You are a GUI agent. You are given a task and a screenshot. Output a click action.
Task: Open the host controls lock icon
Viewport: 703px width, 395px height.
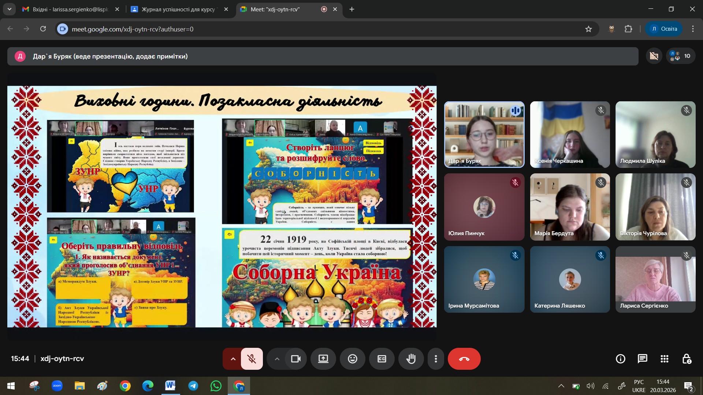click(687, 359)
